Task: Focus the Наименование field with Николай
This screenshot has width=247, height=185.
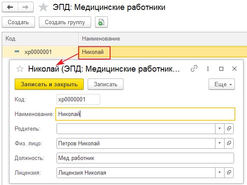Action: coord(145,114)
